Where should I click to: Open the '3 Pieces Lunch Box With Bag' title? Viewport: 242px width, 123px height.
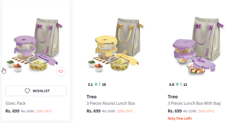click(x=194, y=103)
